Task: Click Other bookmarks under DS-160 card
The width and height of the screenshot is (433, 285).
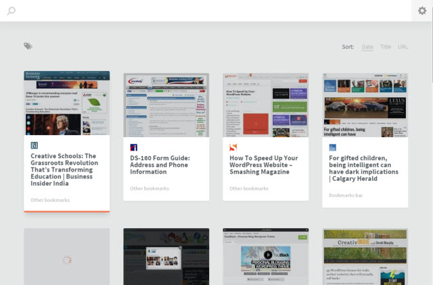Action: 150,188
